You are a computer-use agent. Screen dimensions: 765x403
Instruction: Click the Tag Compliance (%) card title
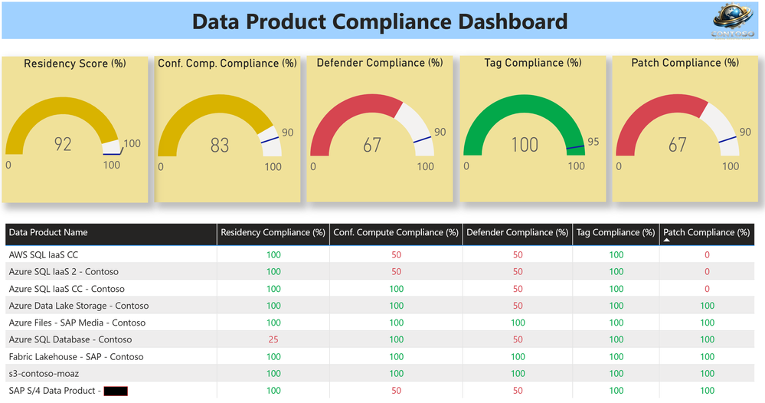pyautogui.click(x=533, y=63)
